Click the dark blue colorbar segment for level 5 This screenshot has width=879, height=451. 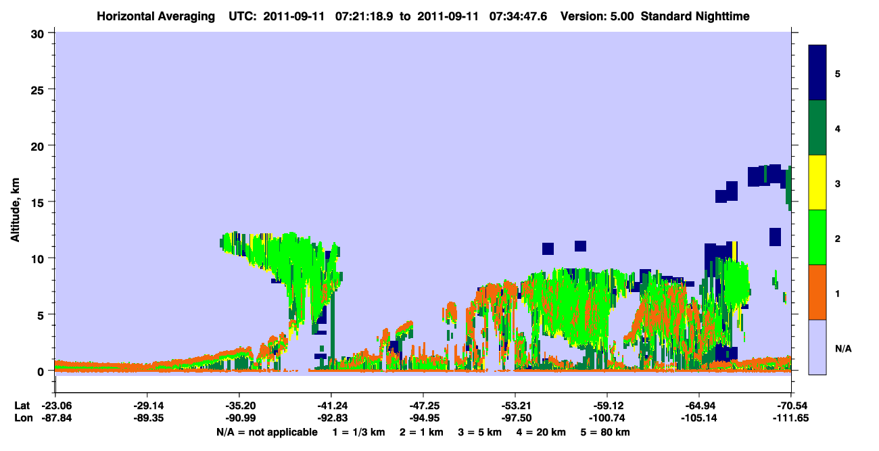point(817,73)
